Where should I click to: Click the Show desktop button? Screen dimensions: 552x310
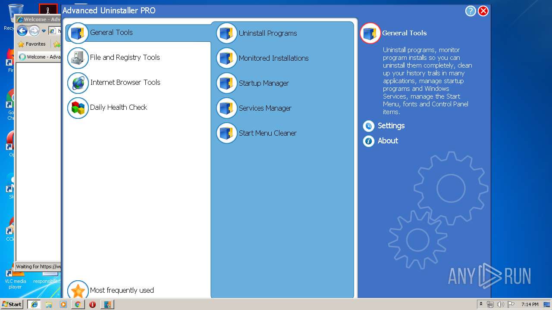point(547,304)
